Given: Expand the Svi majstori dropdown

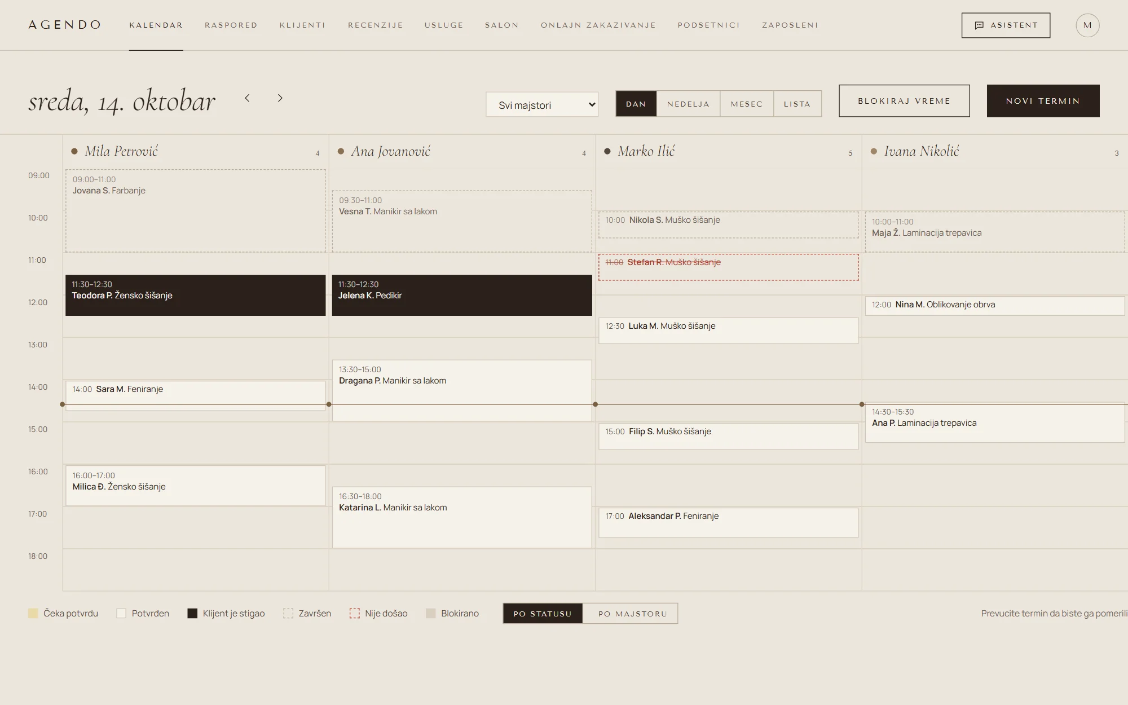Looking at the screenshot, I should 542,105.
